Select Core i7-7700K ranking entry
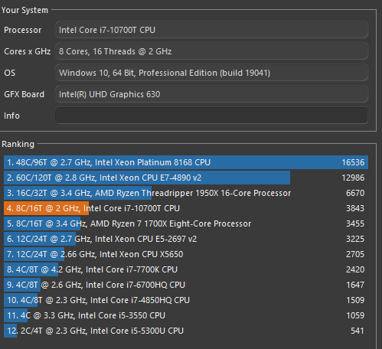Screen dimensions: 382x349 coord(186,269)
